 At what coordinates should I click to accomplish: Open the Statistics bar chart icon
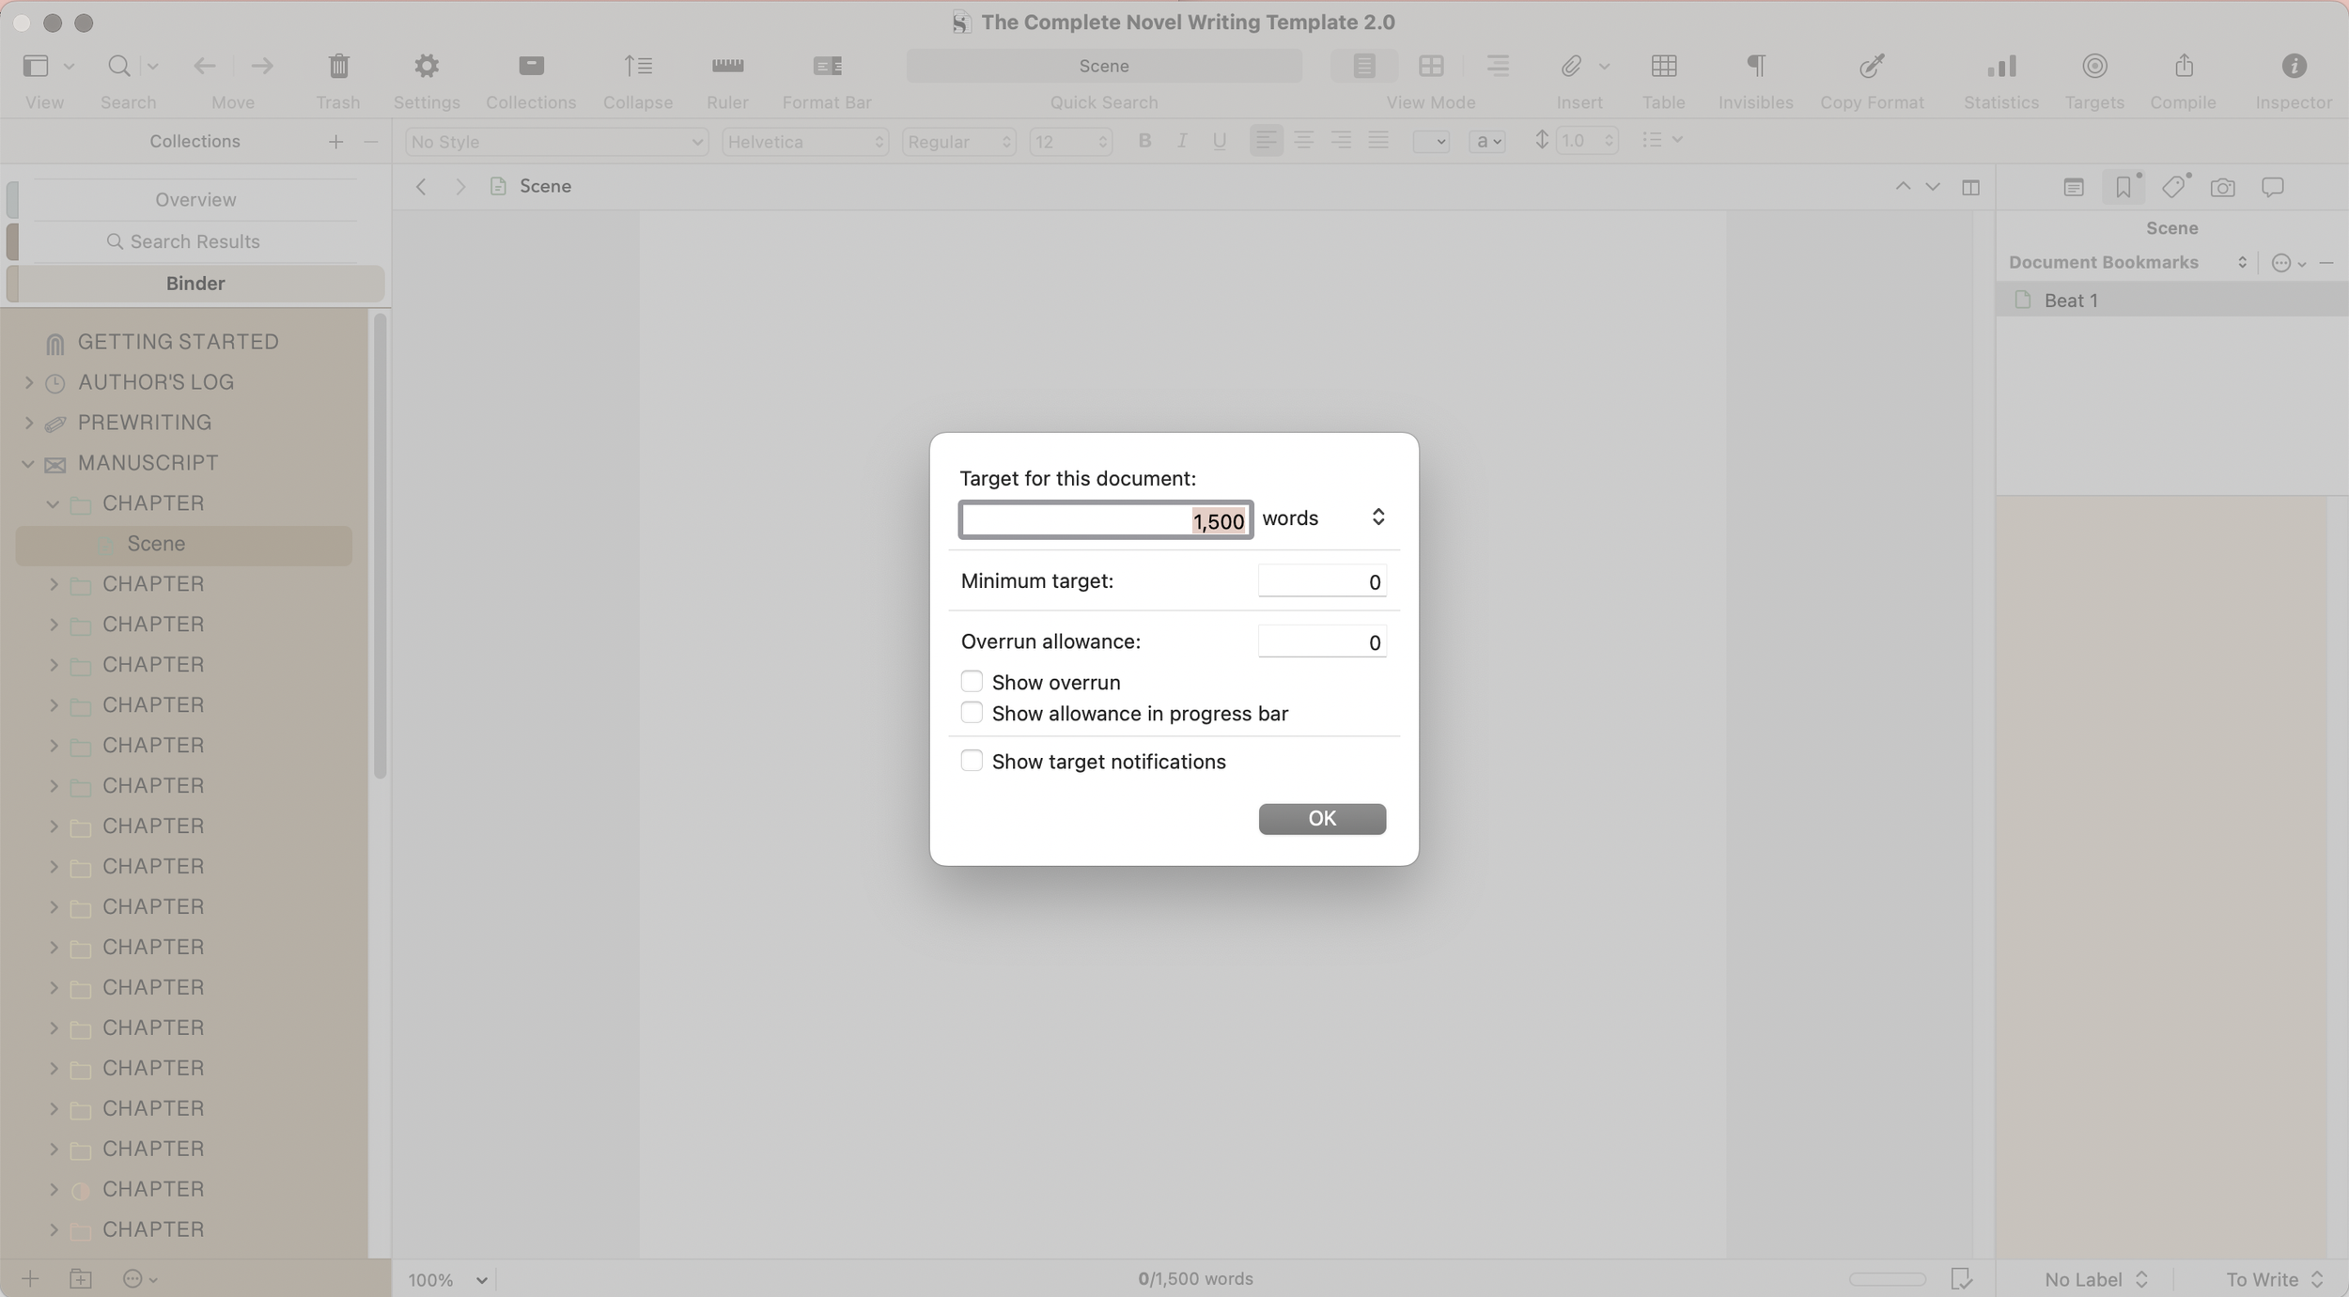pos(2000,66)
